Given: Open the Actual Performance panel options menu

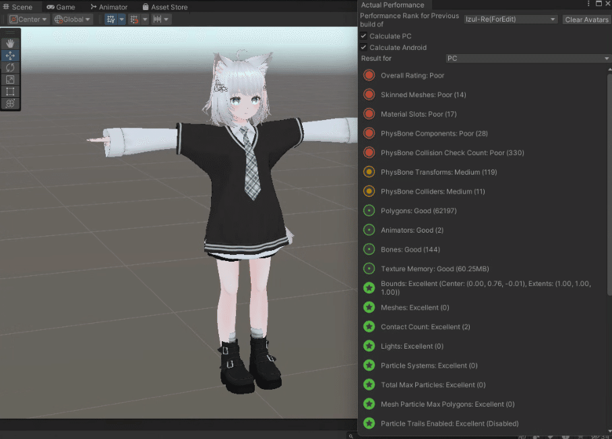Looking at the screenshot, I should (589, 4).
